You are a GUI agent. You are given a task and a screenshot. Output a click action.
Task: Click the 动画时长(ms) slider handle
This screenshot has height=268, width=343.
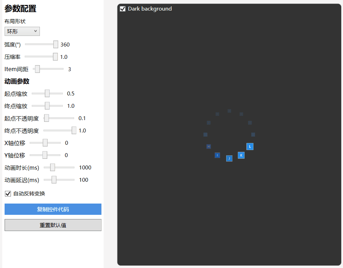[52, 167]
